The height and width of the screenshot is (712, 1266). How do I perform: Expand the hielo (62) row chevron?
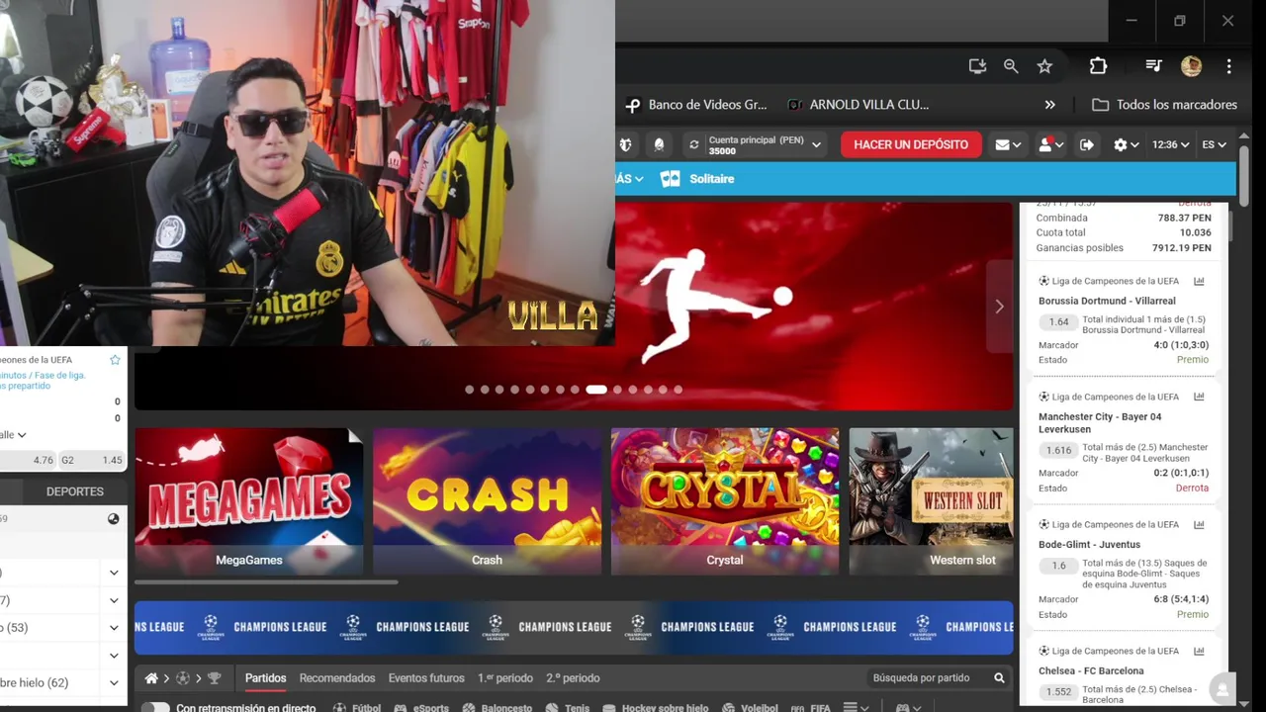(x=114, y=683)
